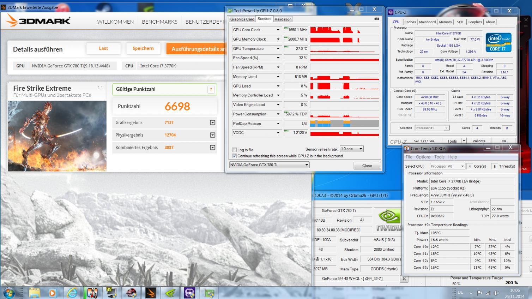Open Core Temp File menu
Screen dimensions: 532x299
409,157
